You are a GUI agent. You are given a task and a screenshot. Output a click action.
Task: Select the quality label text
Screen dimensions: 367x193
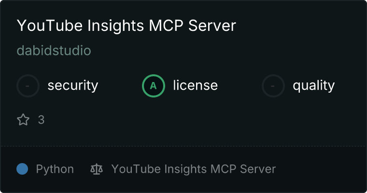pos(313,85)
